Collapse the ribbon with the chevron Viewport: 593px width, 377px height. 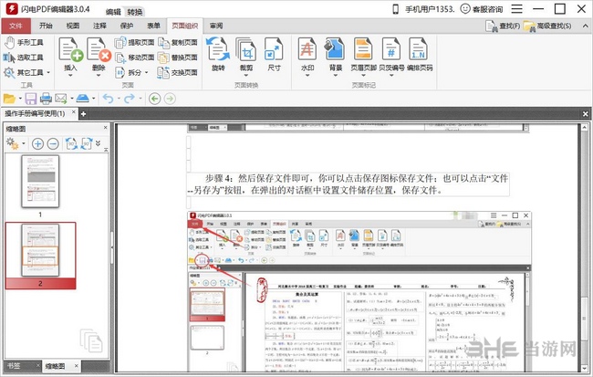(585, 26)
